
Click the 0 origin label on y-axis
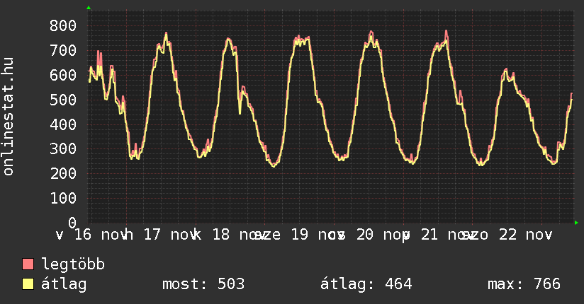click(x=72, y=223)
